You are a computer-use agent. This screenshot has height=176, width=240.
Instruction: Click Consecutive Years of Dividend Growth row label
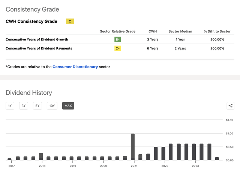tap(37, 39)
